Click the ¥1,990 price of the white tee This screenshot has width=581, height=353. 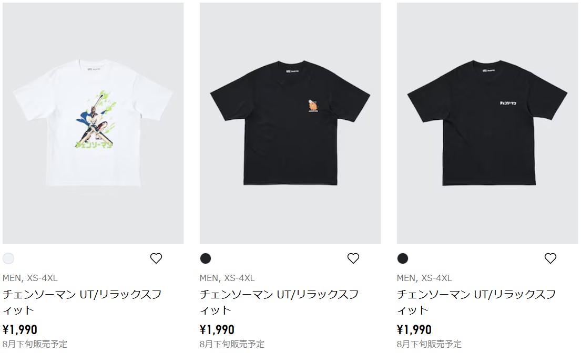coord(20,329)
